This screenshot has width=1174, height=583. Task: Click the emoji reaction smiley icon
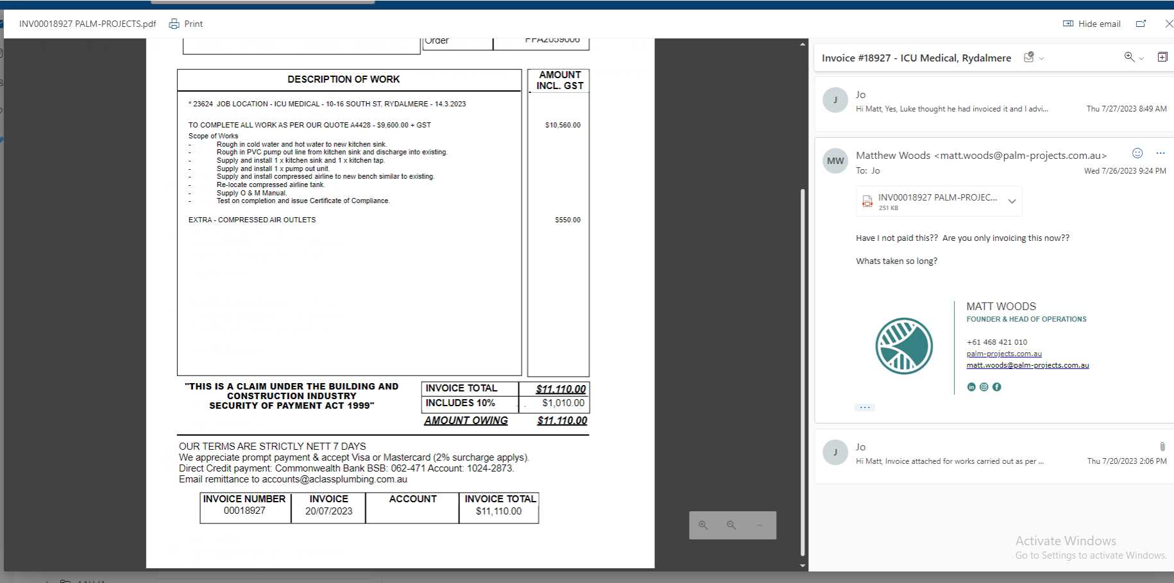(1137, 153)
